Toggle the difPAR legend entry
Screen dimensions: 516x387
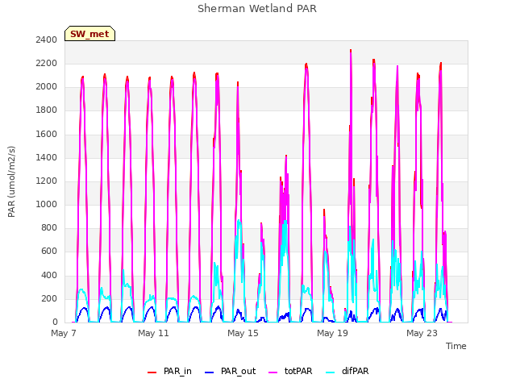[x=347, y=371]
